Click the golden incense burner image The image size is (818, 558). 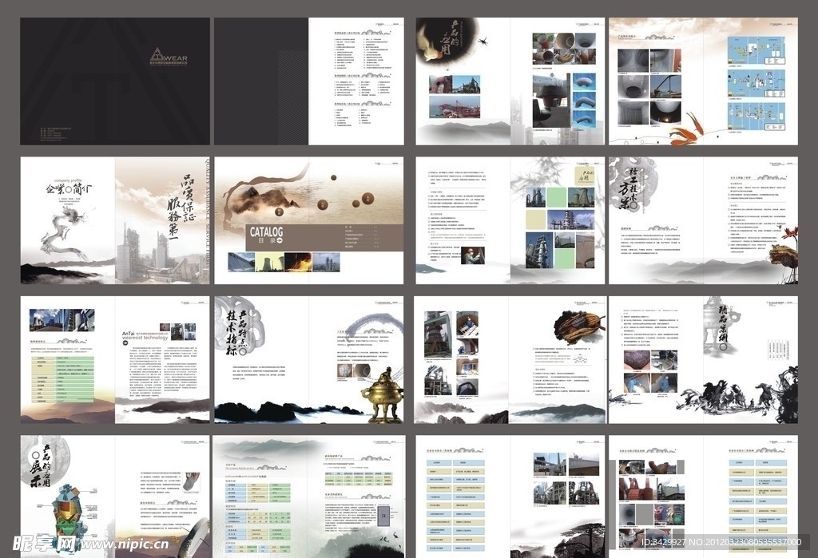coord(382,396)
